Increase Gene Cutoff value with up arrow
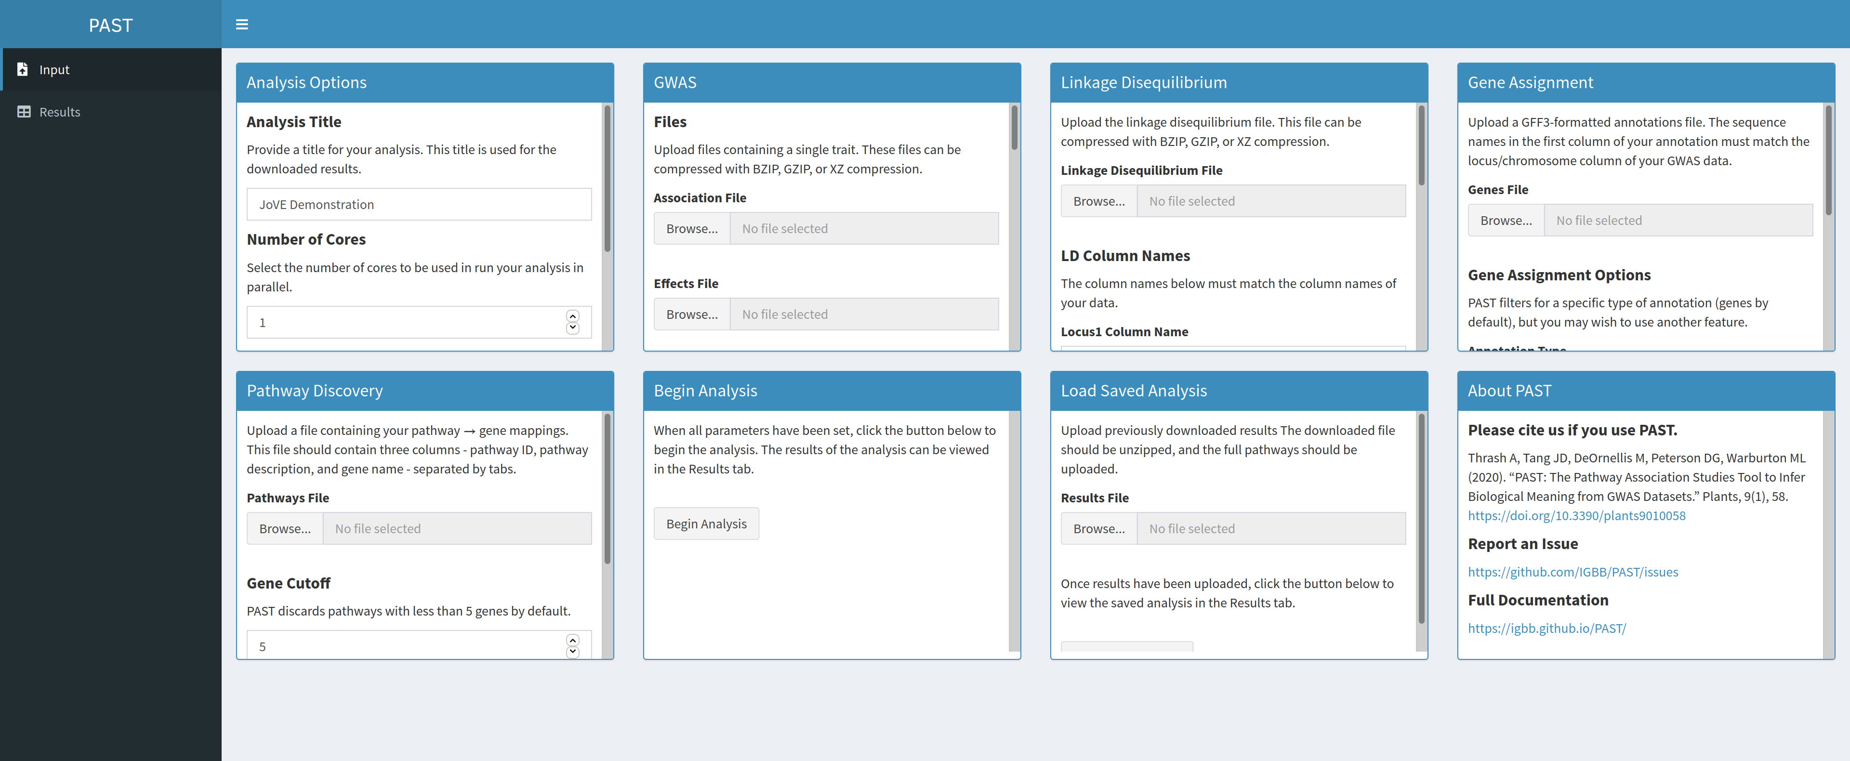 [572, 640]
